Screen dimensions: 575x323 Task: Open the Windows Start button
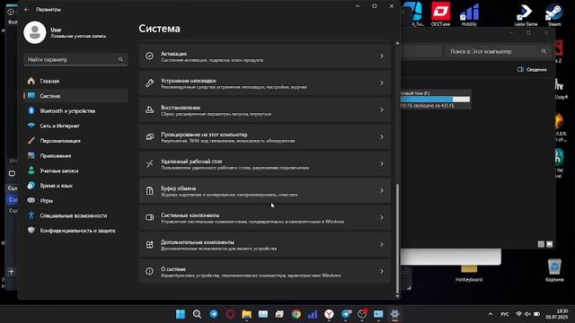pyautogui.click(x=181, y=314)
